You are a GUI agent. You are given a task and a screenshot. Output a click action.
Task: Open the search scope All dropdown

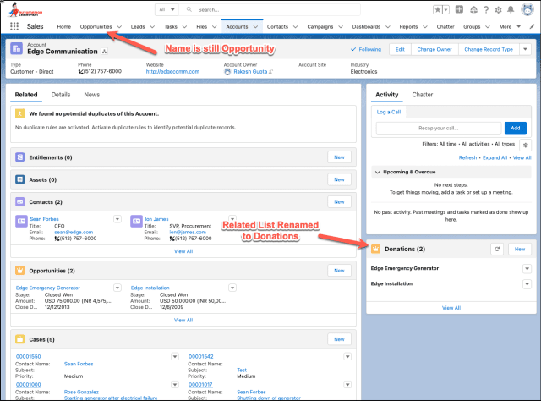point(167,9)
